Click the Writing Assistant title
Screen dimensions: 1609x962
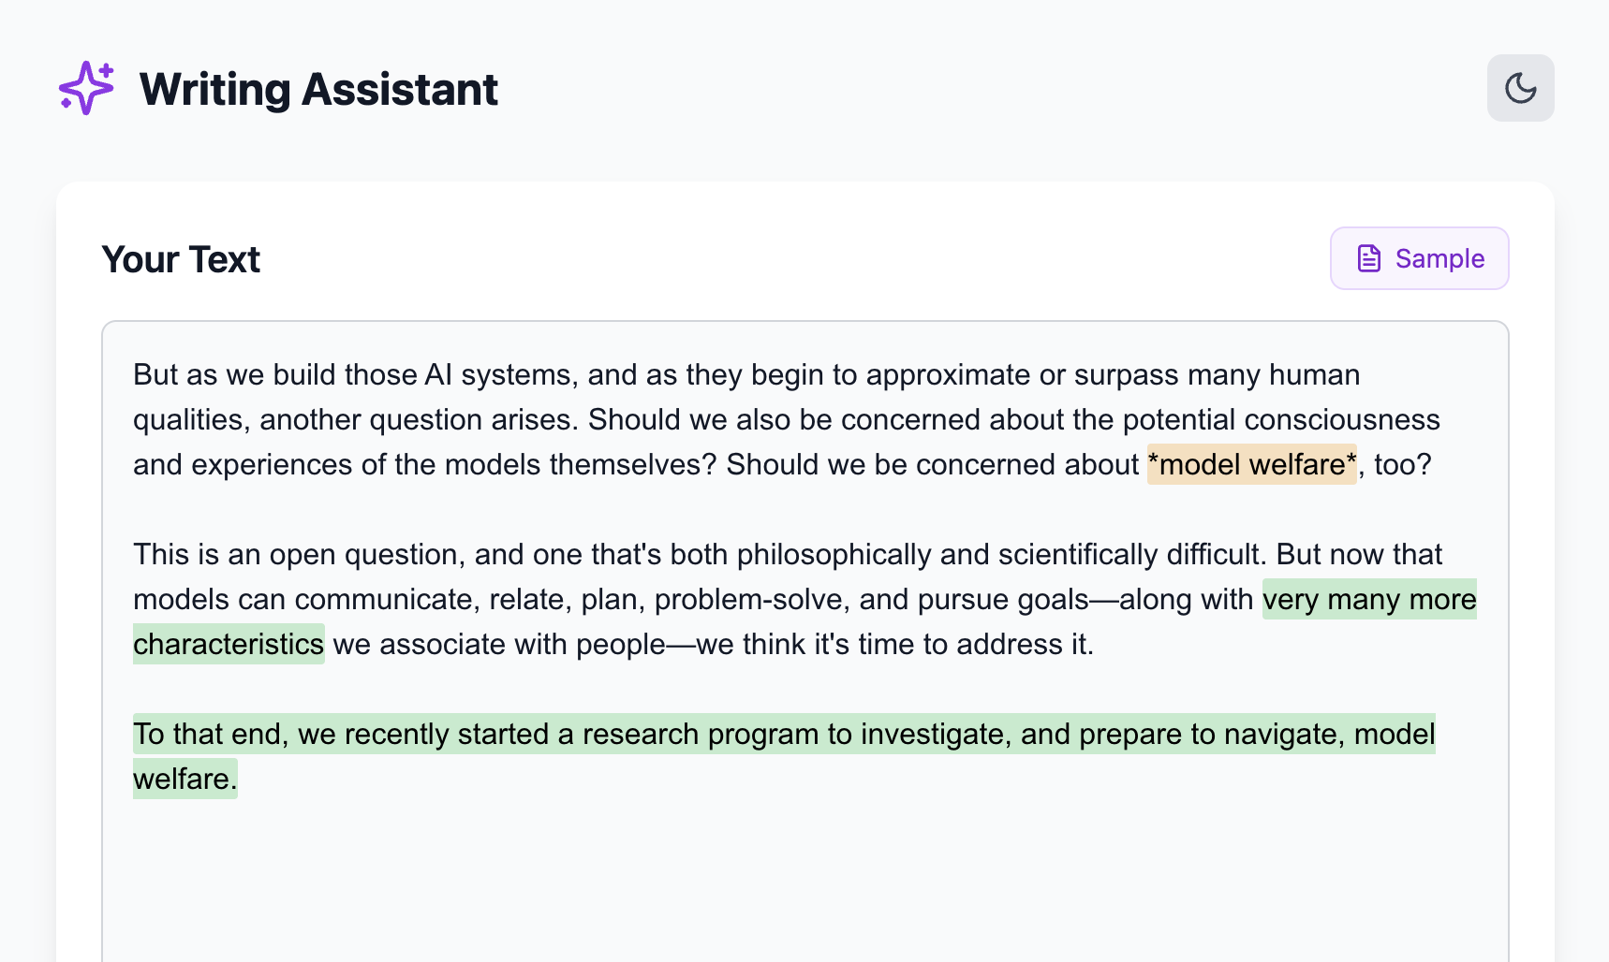coord(318,90)
